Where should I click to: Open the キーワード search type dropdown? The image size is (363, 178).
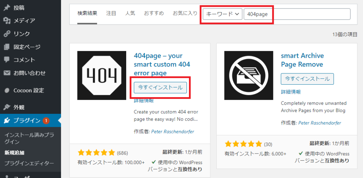point(223,14)
